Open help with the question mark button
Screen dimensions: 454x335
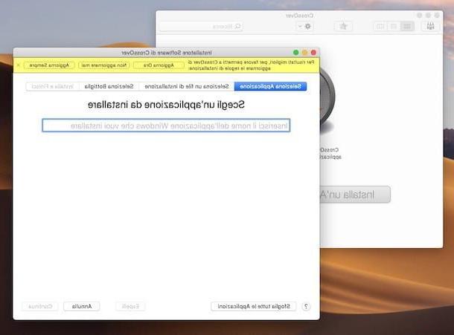(x=306, y=306)
